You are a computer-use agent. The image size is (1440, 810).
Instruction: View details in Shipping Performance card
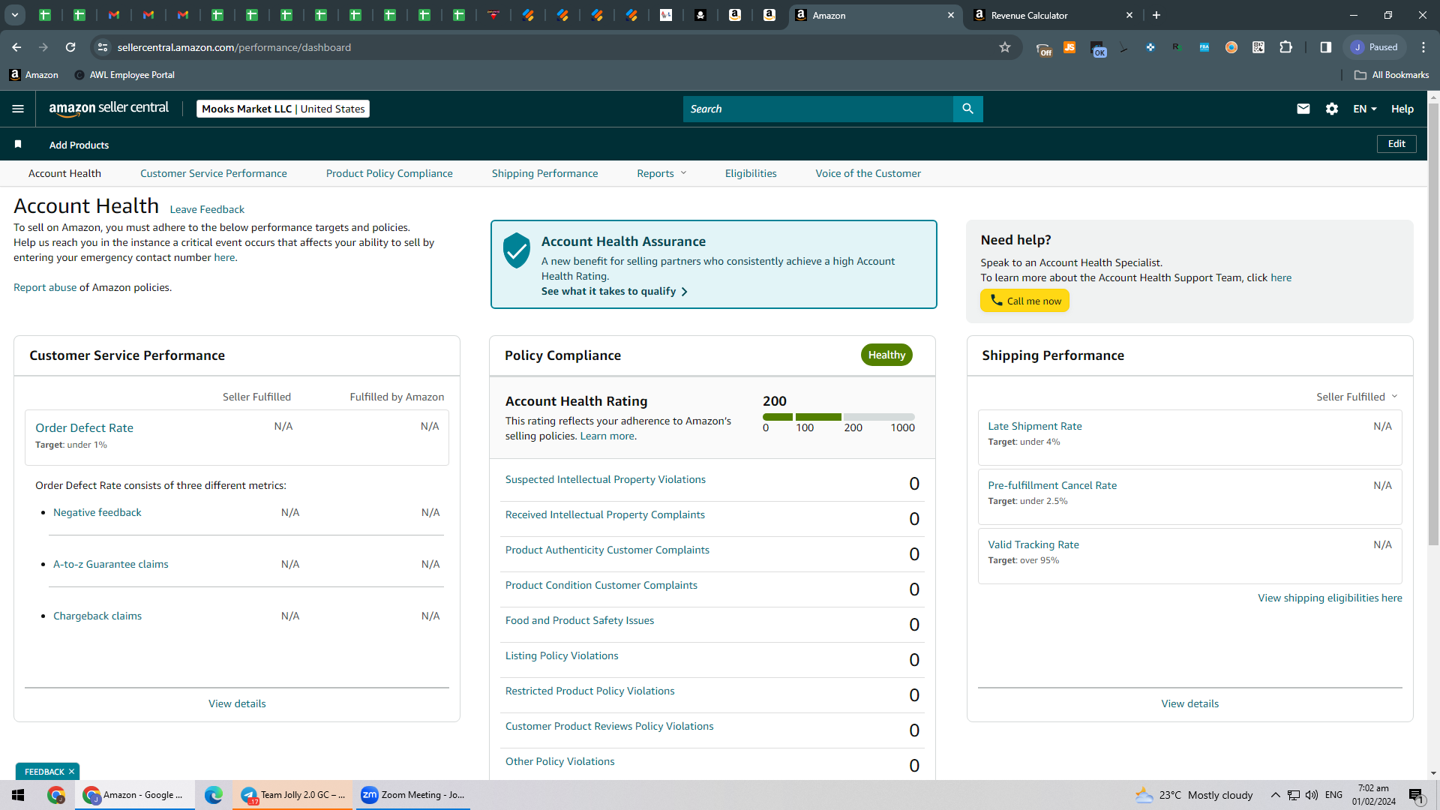1190,703
